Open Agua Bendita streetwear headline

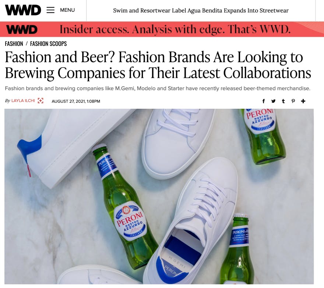[x=201, y=11]
